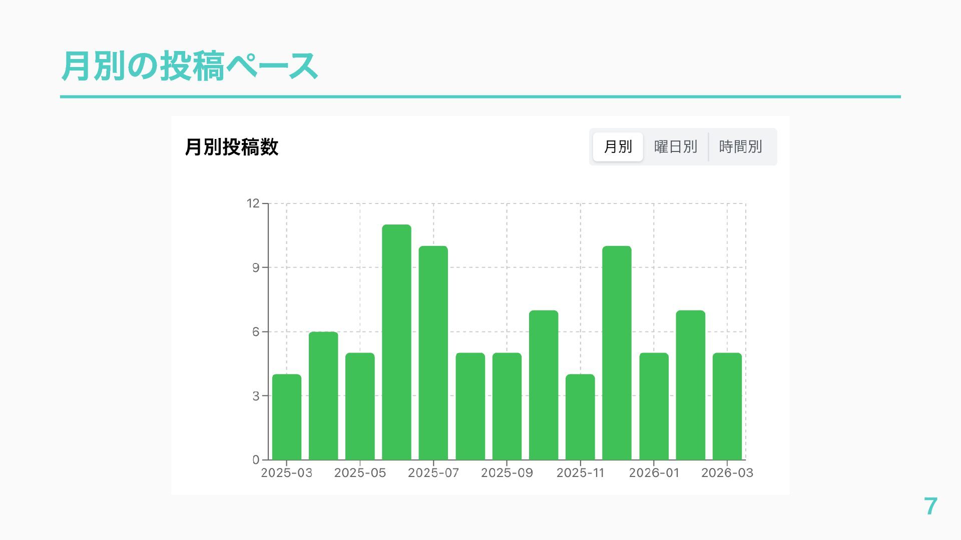Click the 2025-10 bar with value 7
Screen dimensions: 961x540
544,385
